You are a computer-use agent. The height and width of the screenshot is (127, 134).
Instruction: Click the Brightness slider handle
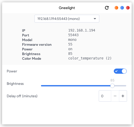click(x=112, y=86)
